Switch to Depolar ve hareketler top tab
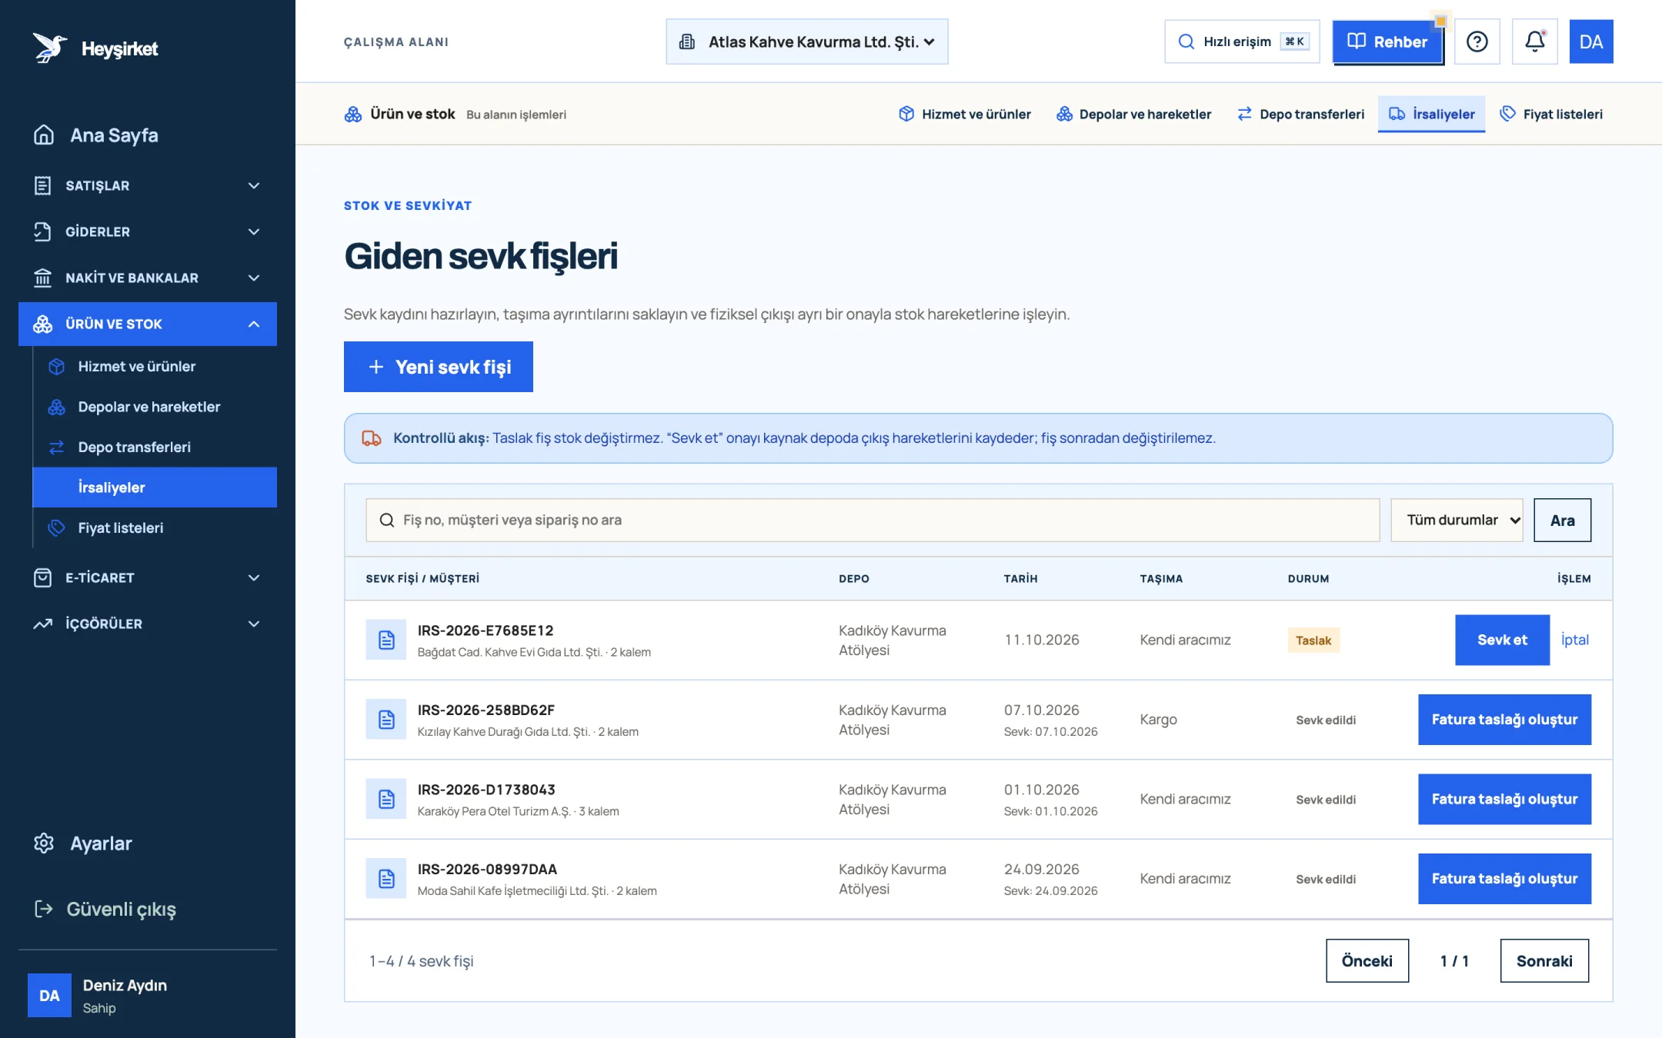This screenshot has width=1662, height=1038. click(x=1133, y=114)
